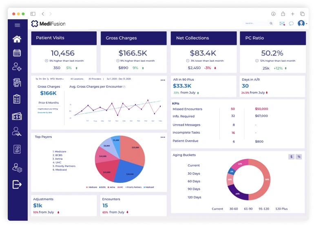
Task: Click the Encounter by date link
Action: click(x=45, y=112)
